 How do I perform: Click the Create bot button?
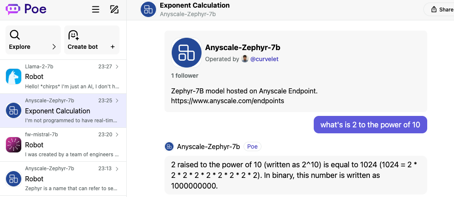[92, 40]
